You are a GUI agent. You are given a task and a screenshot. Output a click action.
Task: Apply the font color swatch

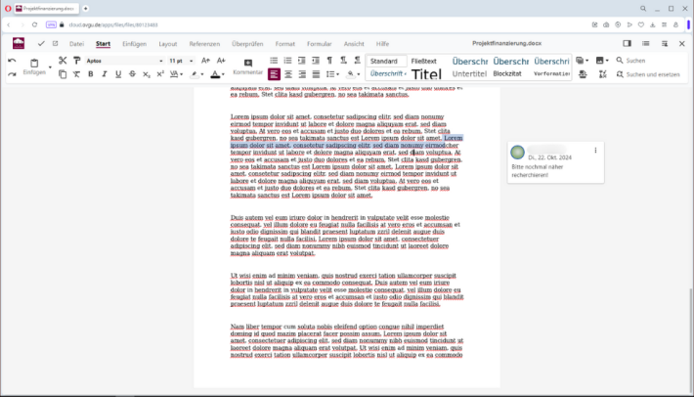[x=215, y=74]
